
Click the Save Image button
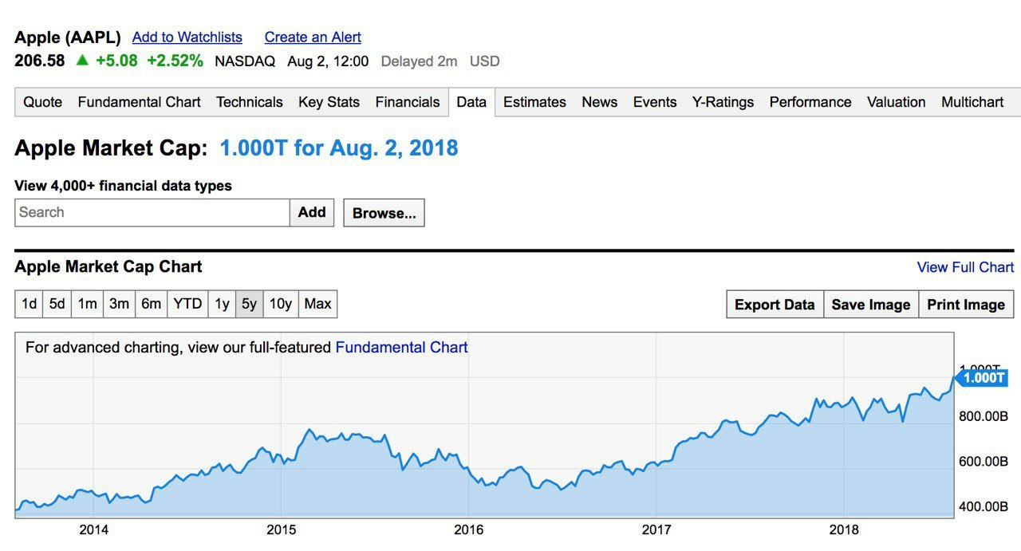pos(870,305)
